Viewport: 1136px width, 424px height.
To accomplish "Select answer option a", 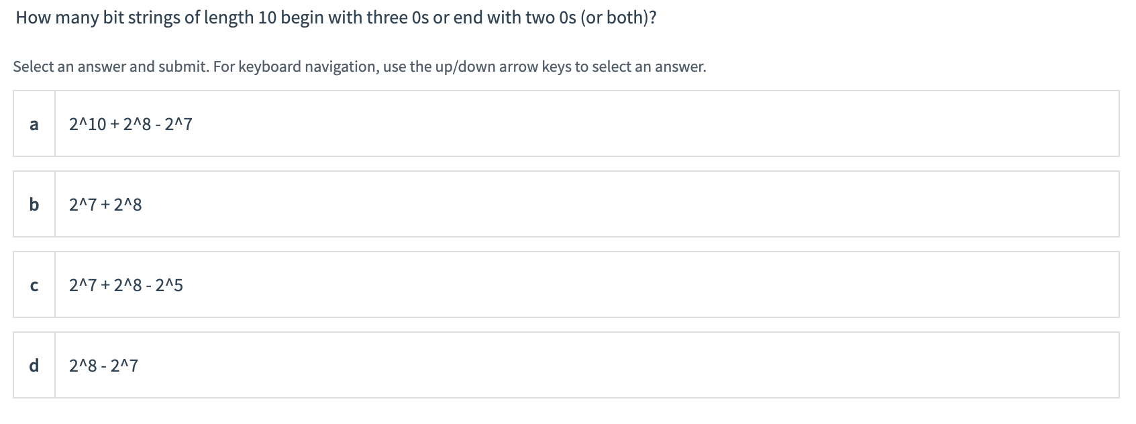I will 566,123.
